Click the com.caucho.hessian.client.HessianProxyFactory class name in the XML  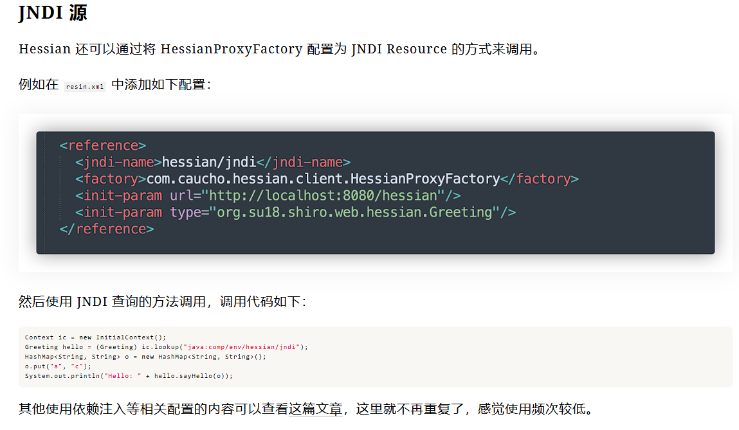click(323, 179)
